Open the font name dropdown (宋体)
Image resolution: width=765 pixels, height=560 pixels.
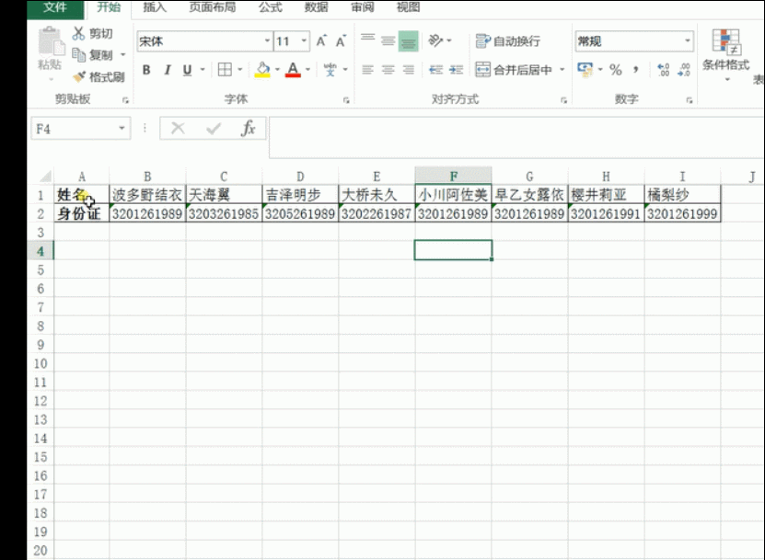coord(267,41)
